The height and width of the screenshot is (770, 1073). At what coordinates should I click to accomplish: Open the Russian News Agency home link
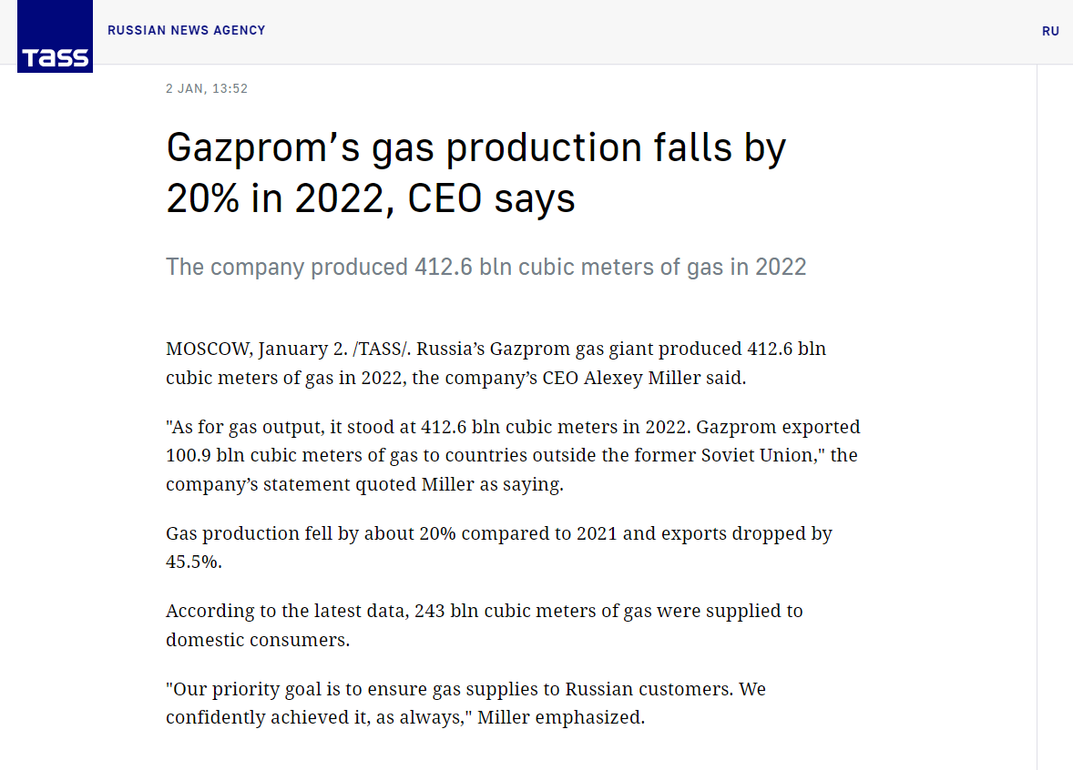click(x=186, y=30)
